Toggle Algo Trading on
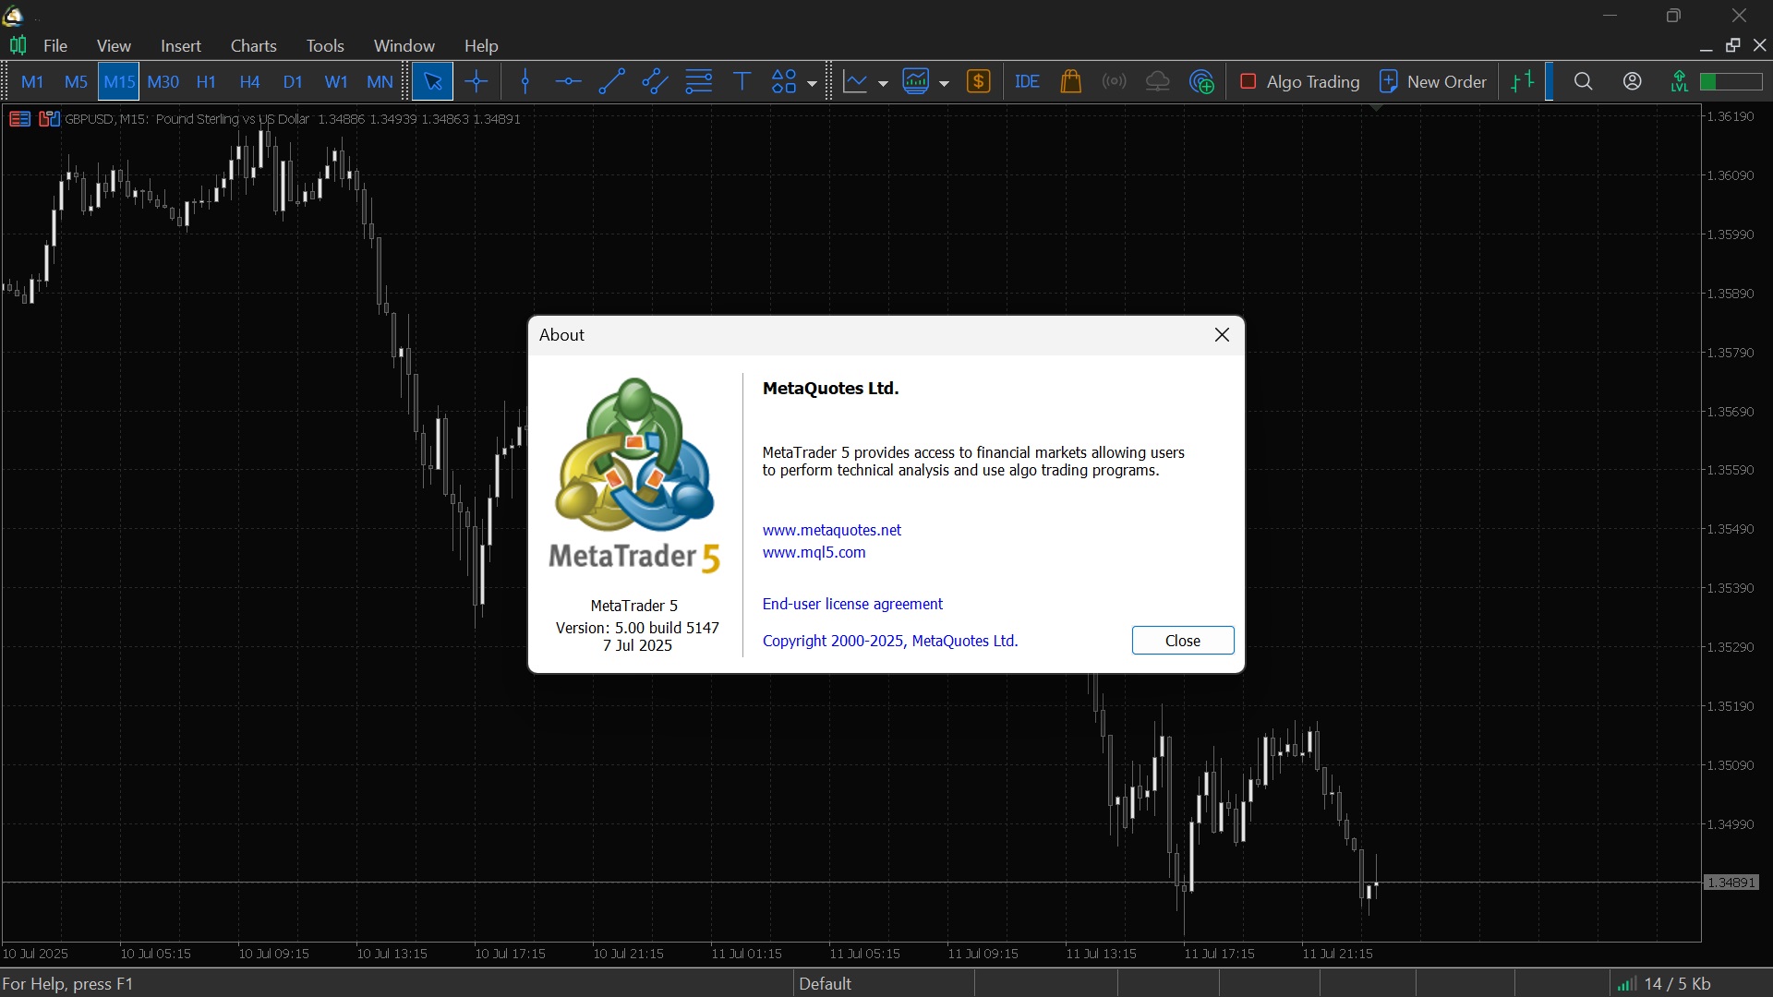The image size is (1773, 997). point(1299,82)
